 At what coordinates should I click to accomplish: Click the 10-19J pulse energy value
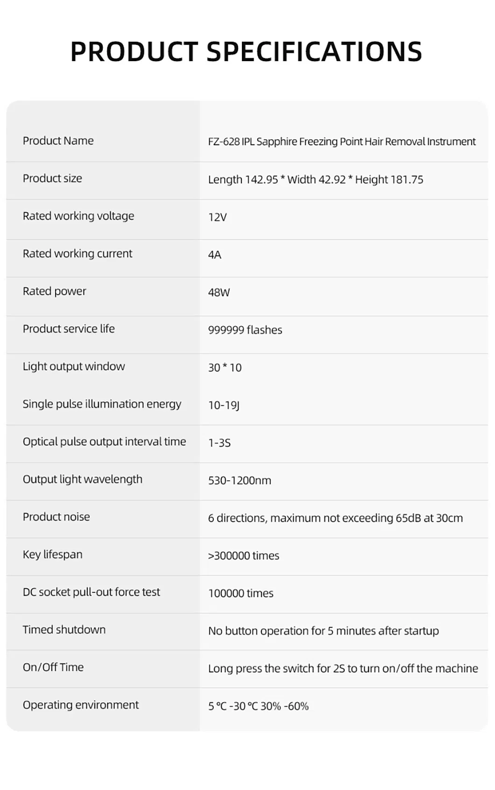pyautogui.click(x=224, y=405)
